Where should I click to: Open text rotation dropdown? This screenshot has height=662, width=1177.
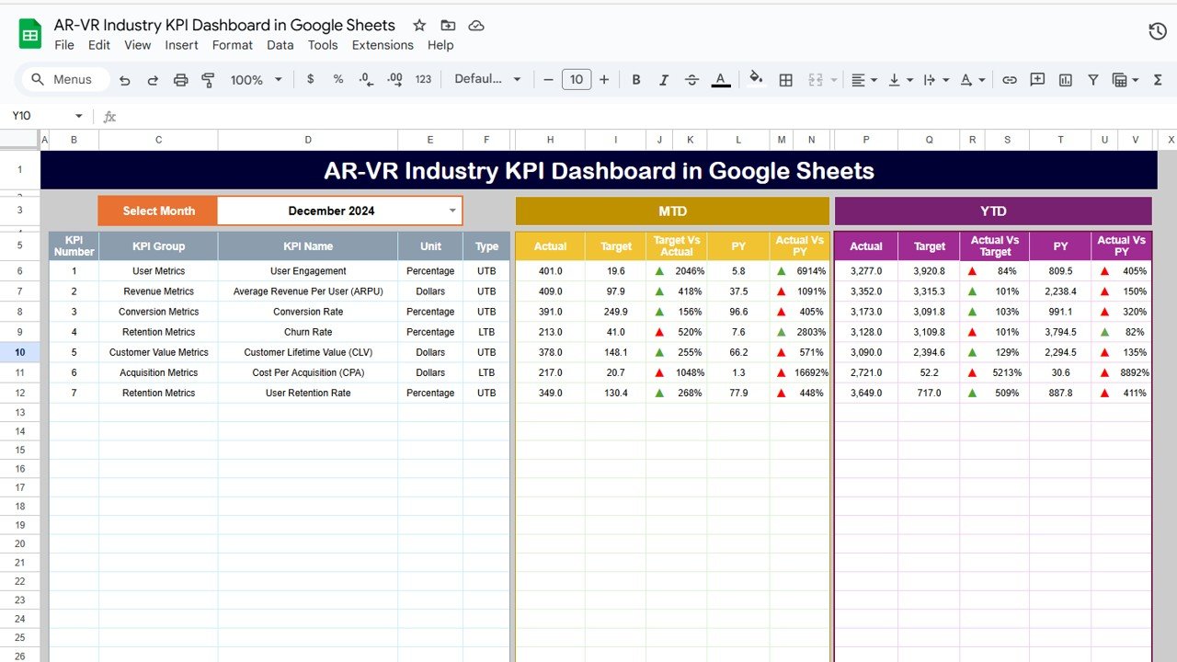[x=971, y=80]
